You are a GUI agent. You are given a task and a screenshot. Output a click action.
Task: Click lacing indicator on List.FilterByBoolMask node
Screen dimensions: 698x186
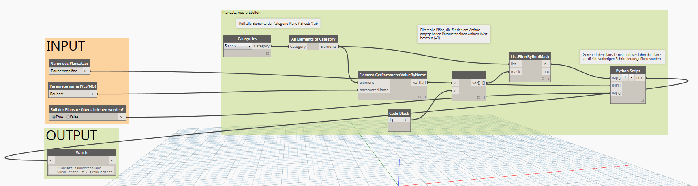549,79
